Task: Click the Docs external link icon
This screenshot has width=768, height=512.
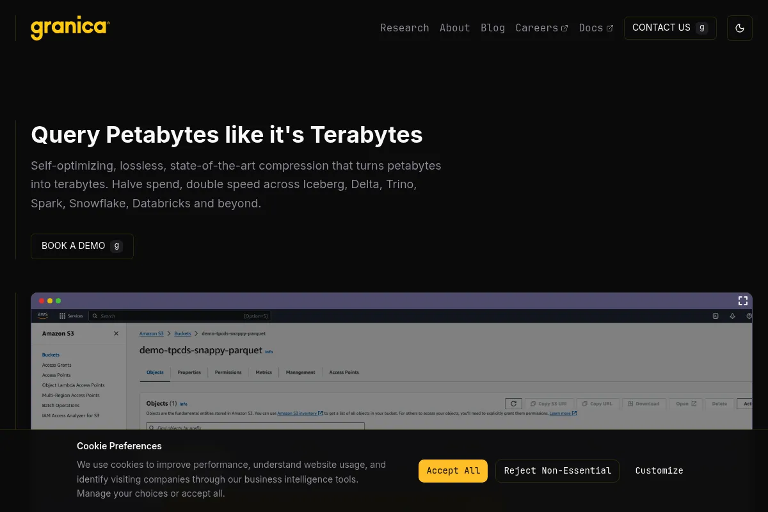Action: point(610,28)
